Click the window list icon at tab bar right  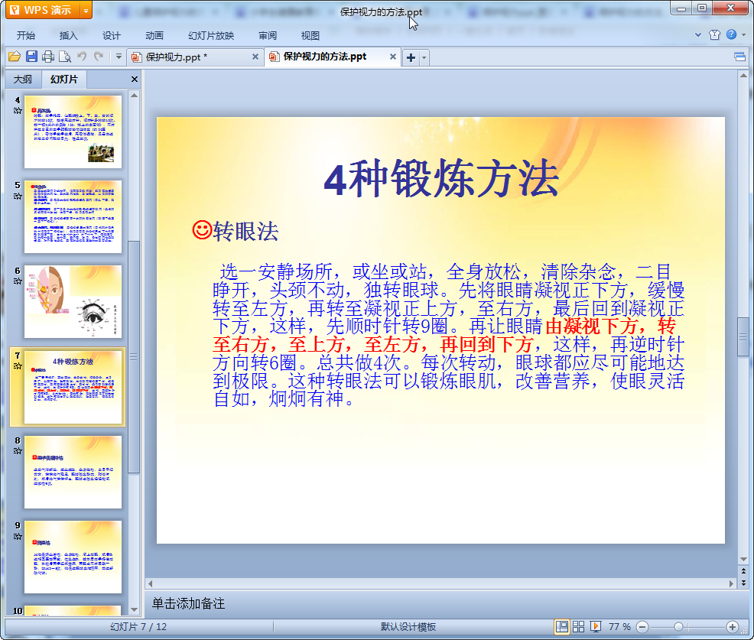point(739,57)
